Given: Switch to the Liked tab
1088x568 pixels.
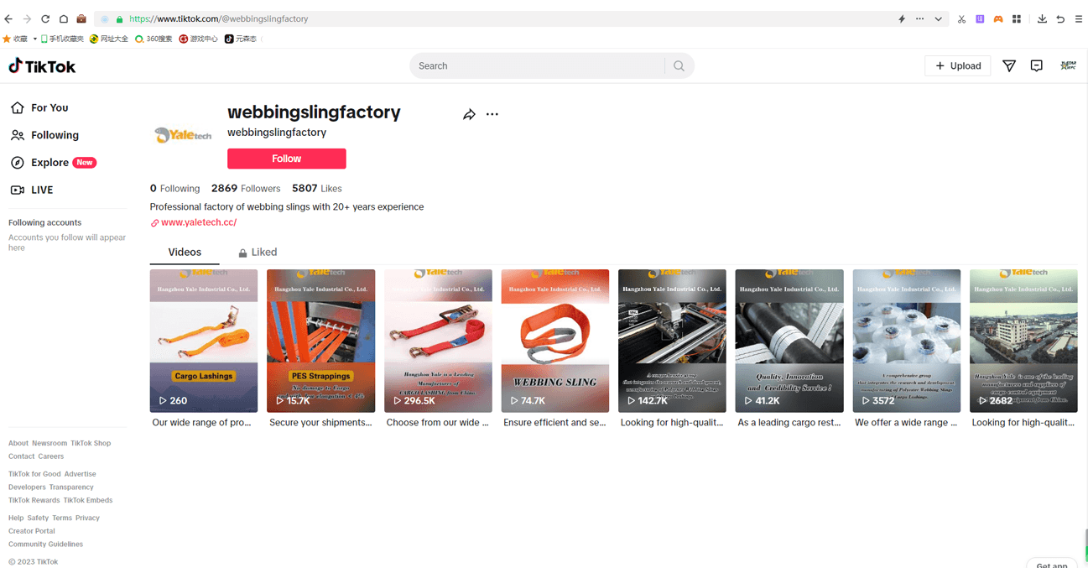Looking at the screenshot, I should click(258, 253).
